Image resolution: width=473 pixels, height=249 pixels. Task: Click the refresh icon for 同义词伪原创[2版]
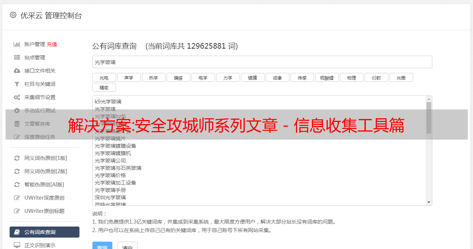tap(17, 171)
